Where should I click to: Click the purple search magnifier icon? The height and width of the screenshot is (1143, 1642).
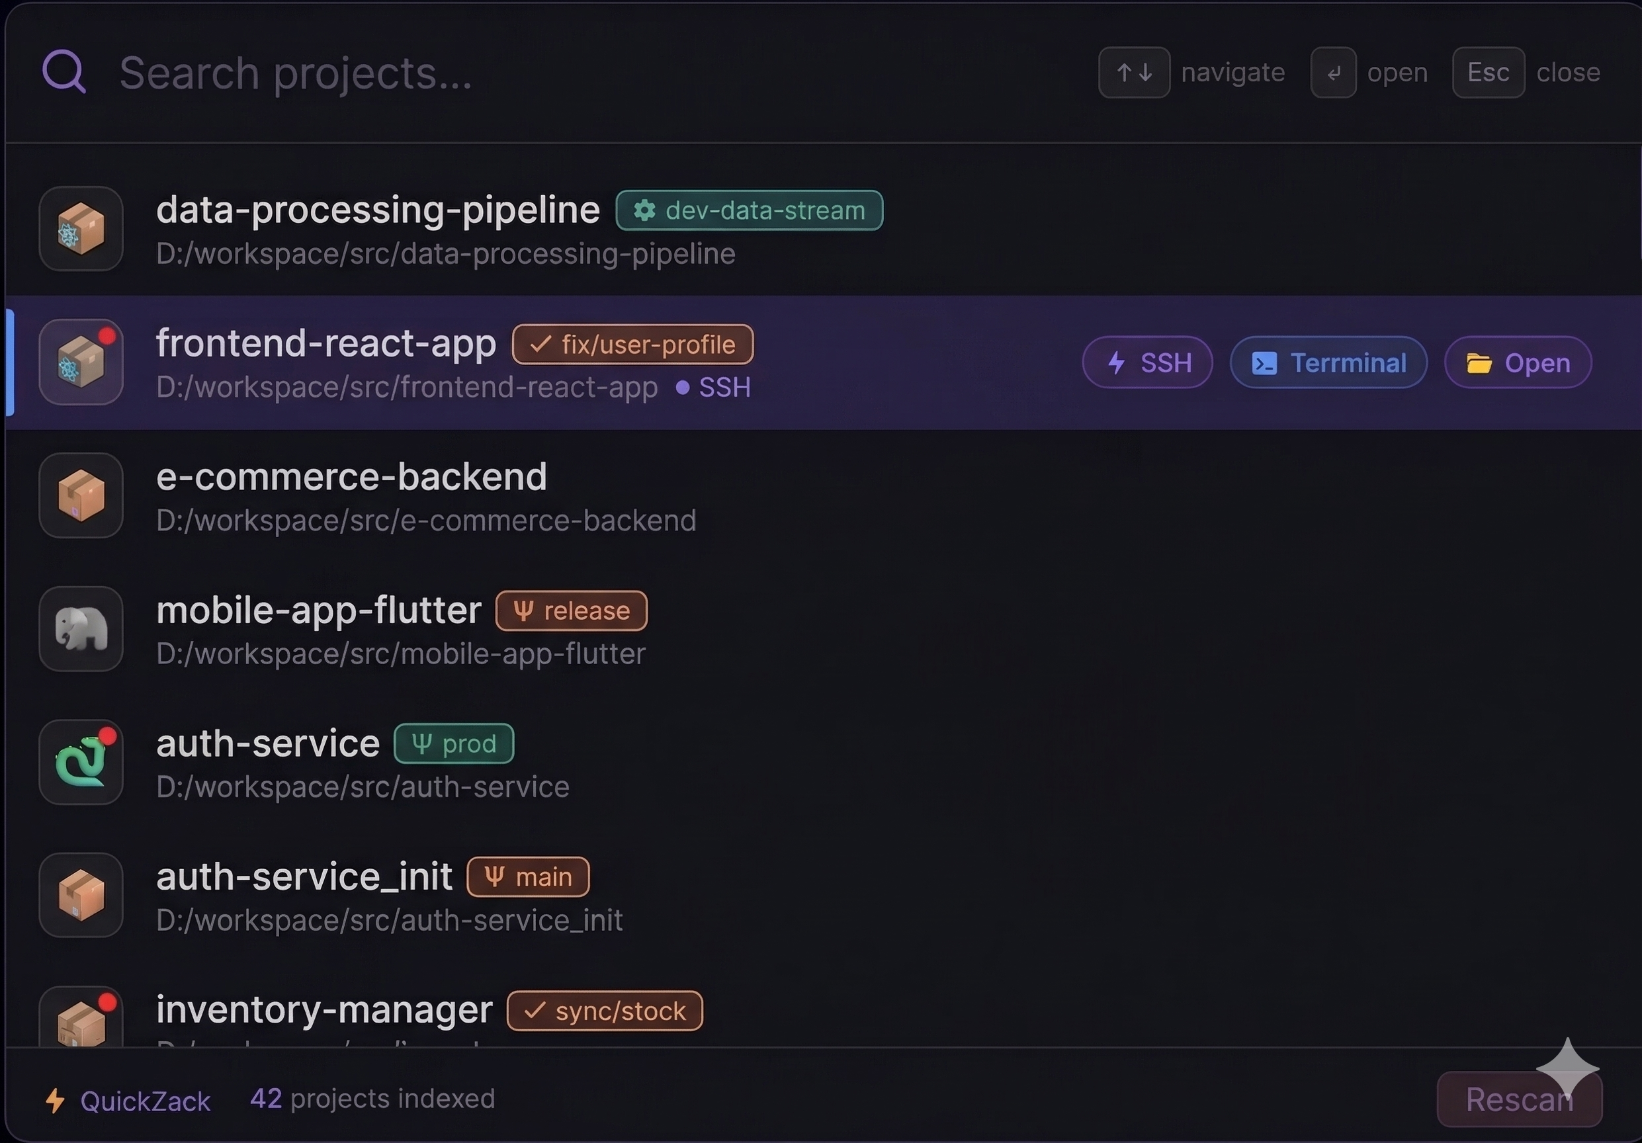(64, 71)
